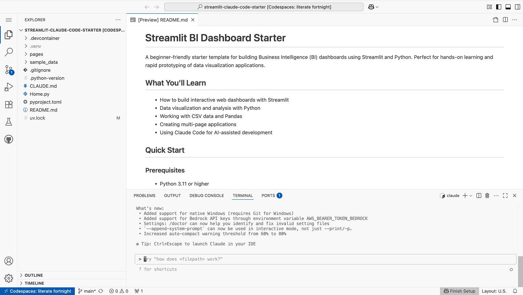The image size is (523, 295).
Task: Switch to the PORTS tab
Action: pos(268,196)
